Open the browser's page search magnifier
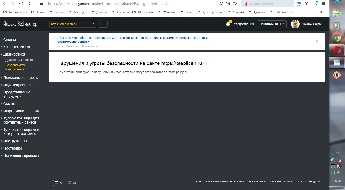The image size is (345, 190). [x=221, y=4]
